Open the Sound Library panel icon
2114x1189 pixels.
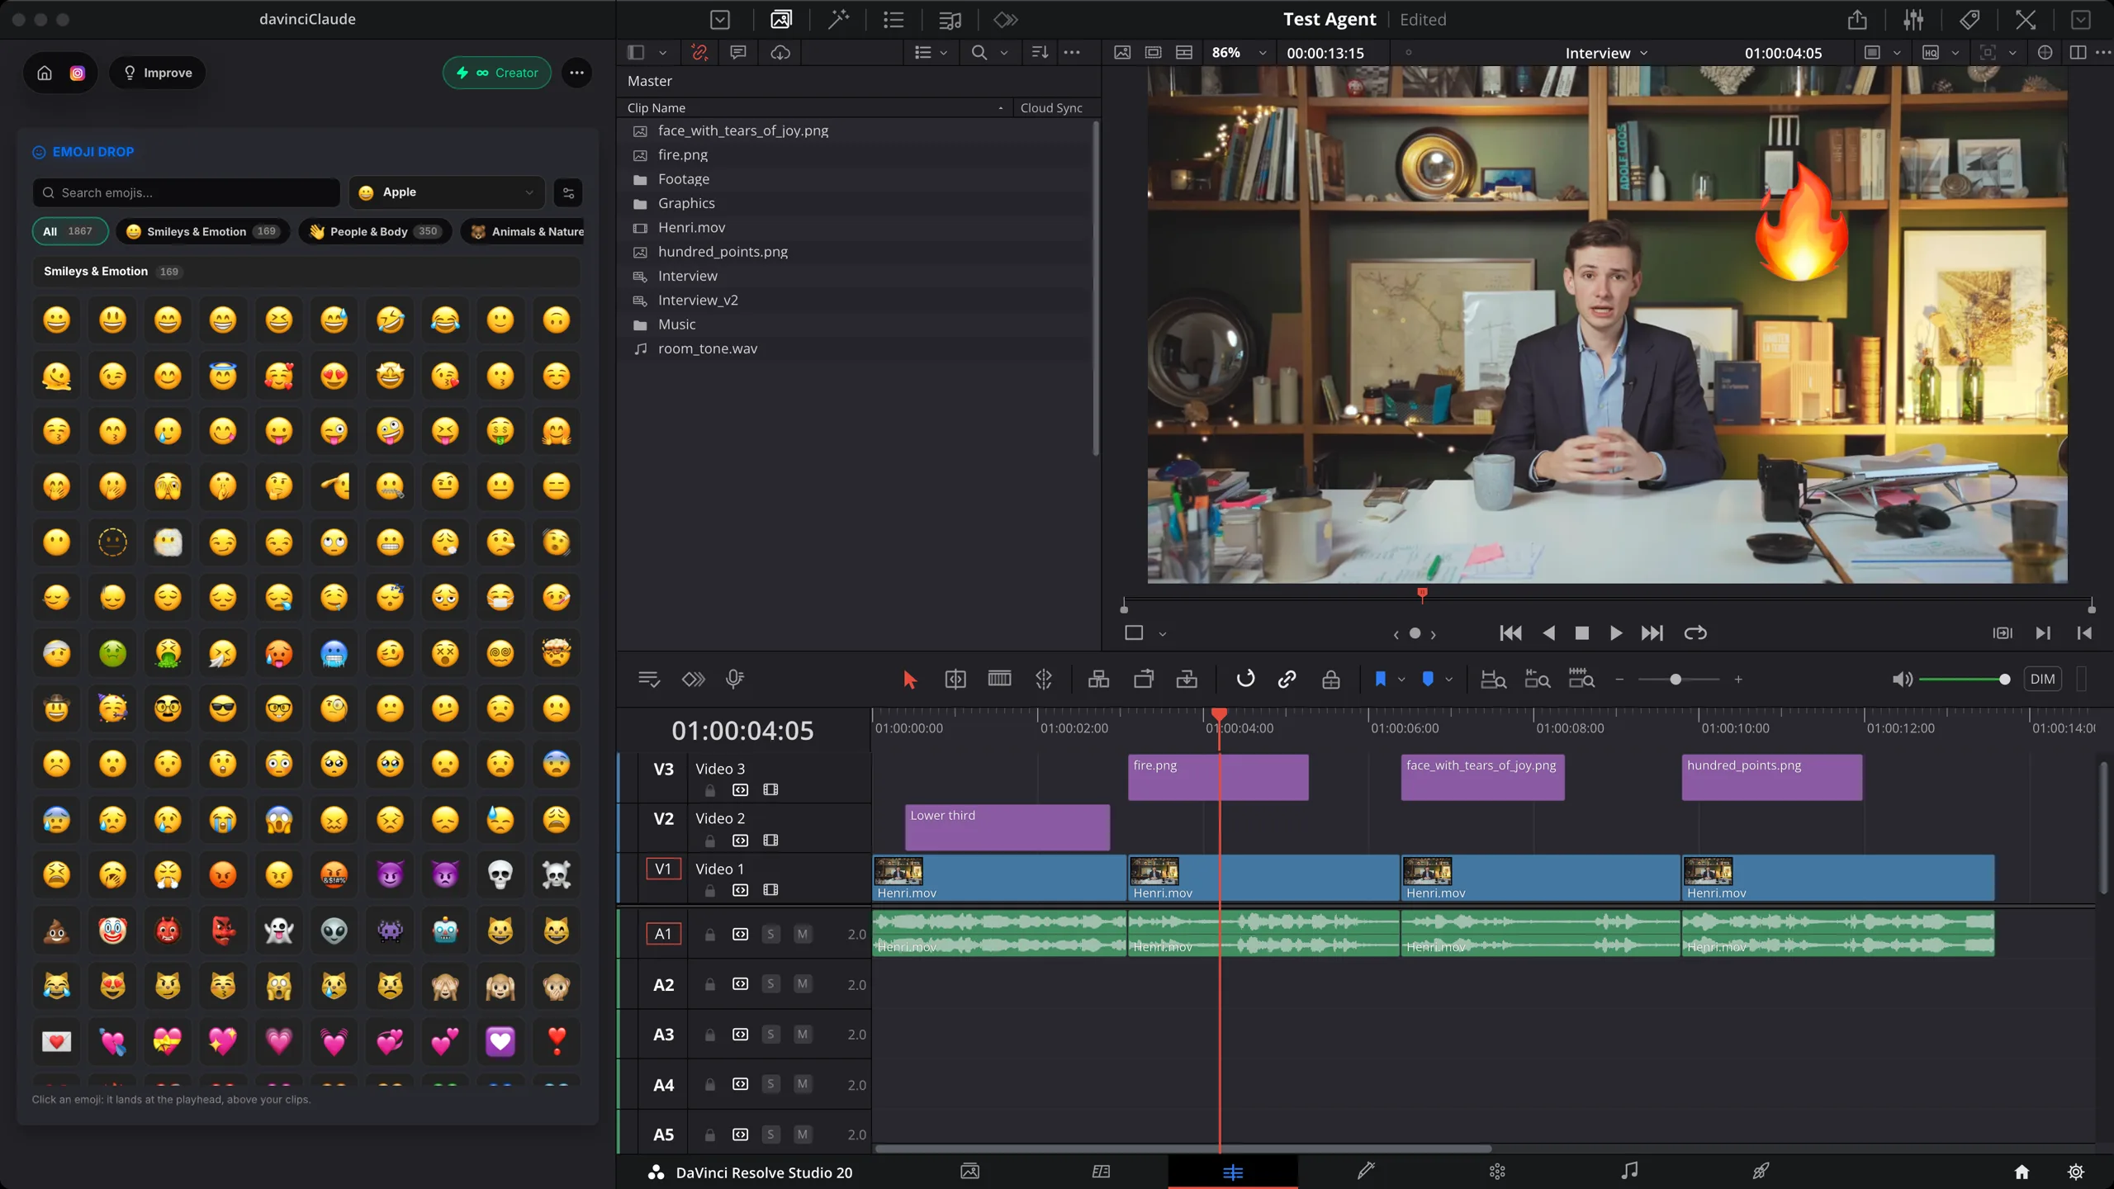(x=950, y=19)
